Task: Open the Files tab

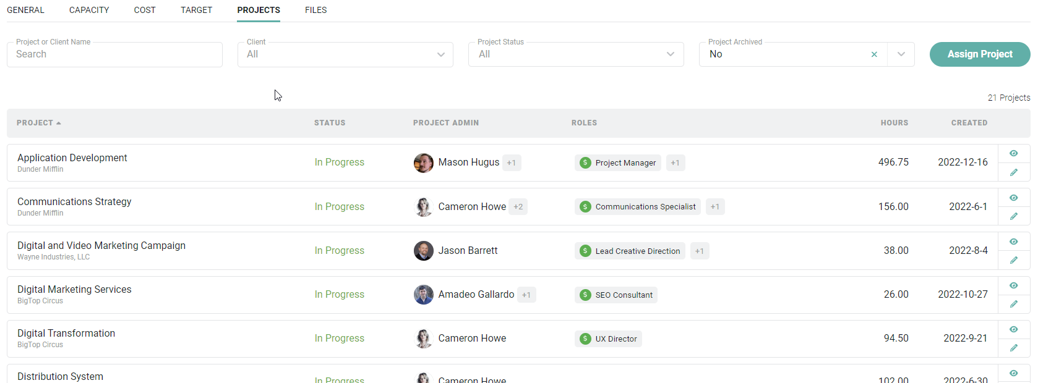Action: pos(315,10)
